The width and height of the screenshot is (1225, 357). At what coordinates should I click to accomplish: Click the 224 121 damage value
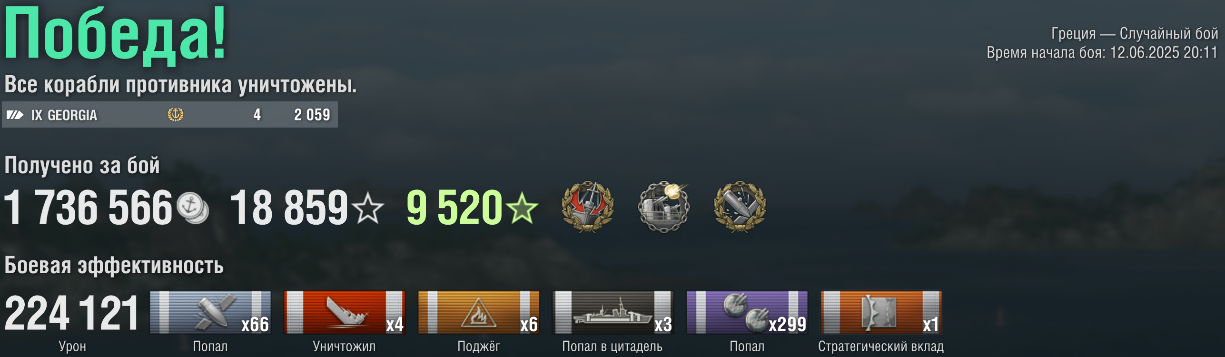(72, 313)
